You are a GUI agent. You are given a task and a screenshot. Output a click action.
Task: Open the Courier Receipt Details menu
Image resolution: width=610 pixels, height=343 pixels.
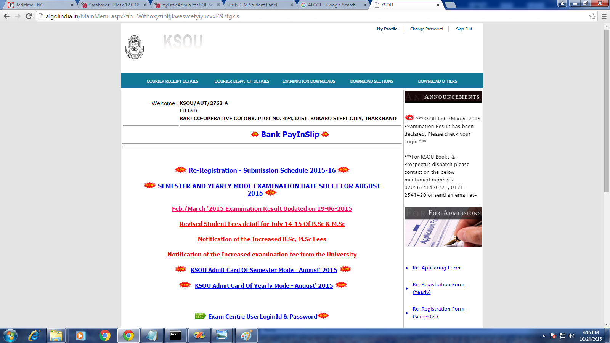(x=172, y=81)
